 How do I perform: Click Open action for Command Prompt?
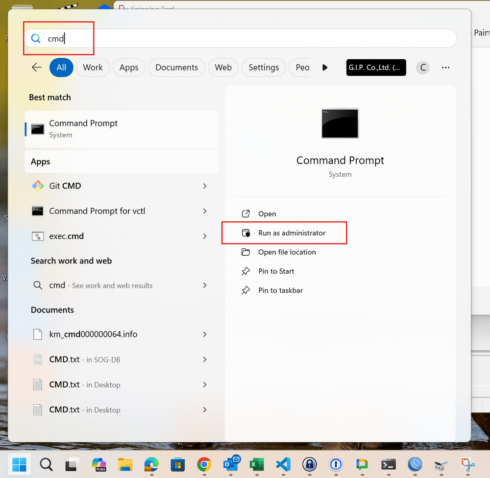(x=267, y=214)
